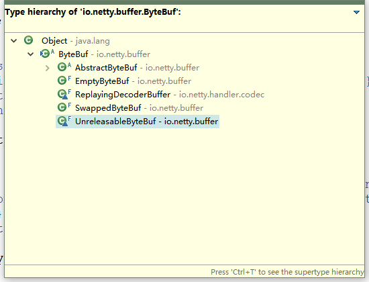The width and height of the screenshot is (369, 282).
Task: Collapse the Object tree node
Action: pos(14,41)
